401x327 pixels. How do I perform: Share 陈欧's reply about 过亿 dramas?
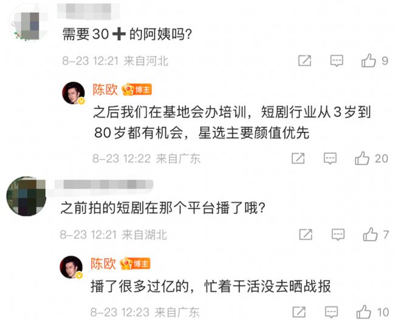pyautogui.click(x=298, y=313)
